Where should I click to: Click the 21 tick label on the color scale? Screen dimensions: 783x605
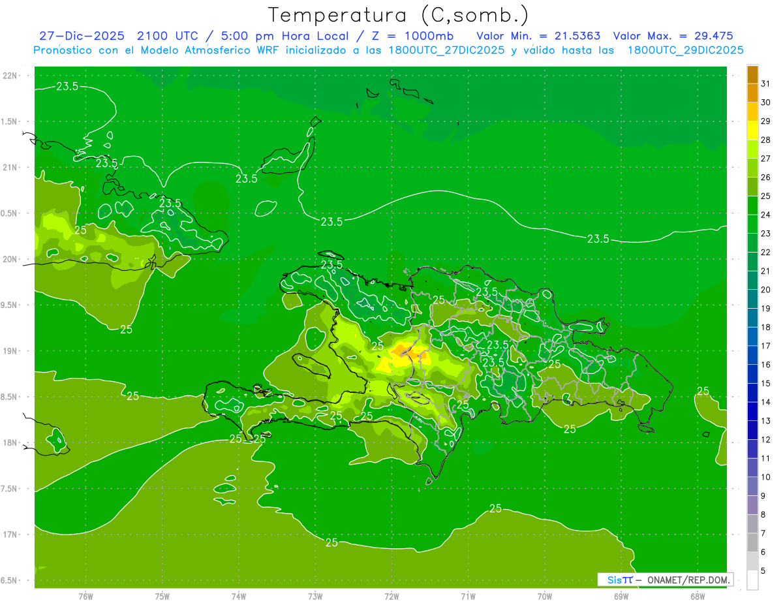766,271
